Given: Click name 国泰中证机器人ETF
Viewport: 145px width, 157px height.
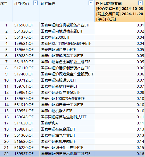Looking at the screenshot, I should point(56,111).
